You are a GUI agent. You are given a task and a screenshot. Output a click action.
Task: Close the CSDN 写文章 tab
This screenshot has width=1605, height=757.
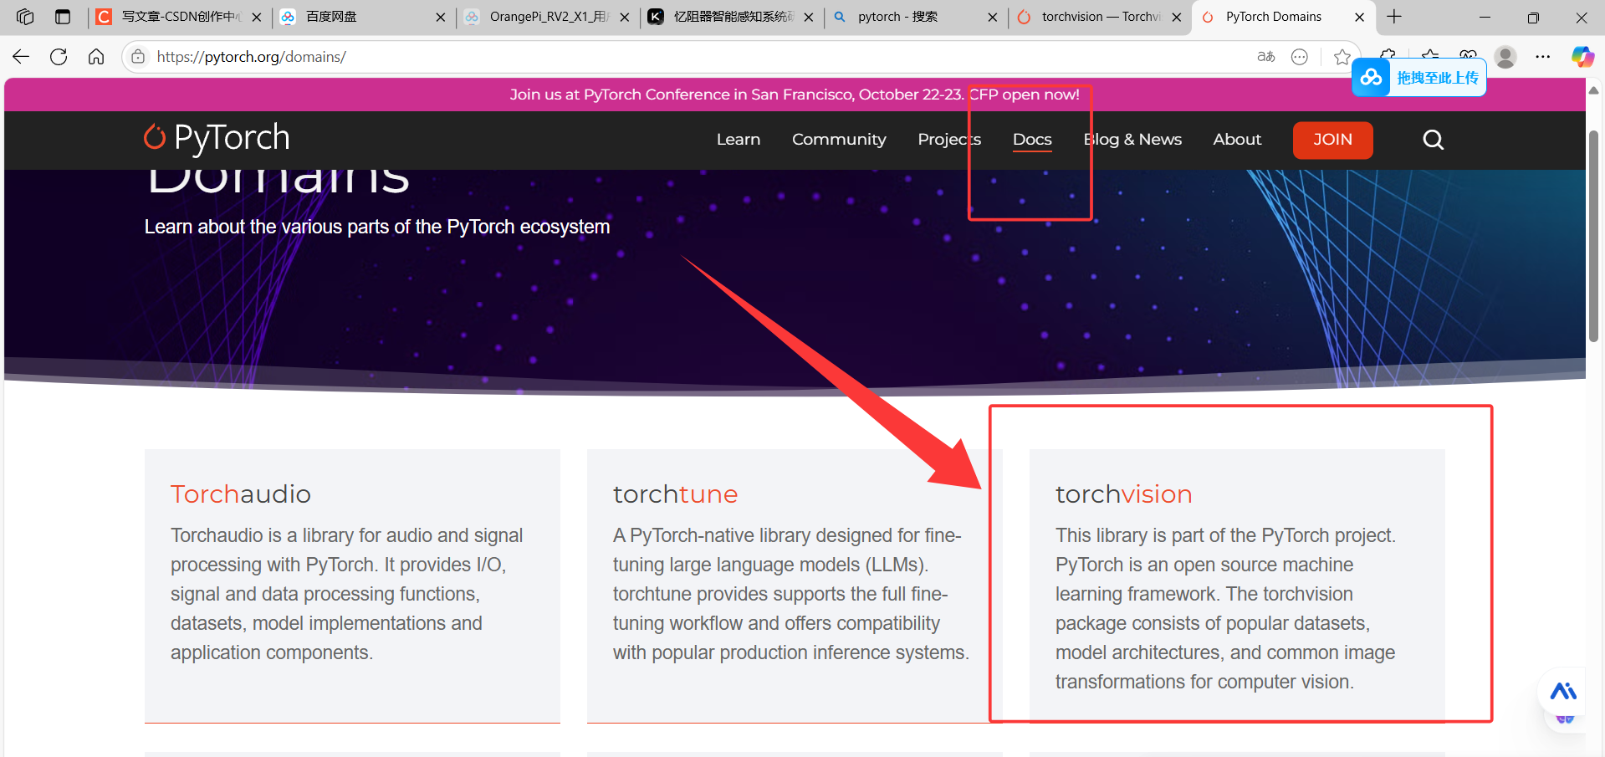click(x=257, y=17)
